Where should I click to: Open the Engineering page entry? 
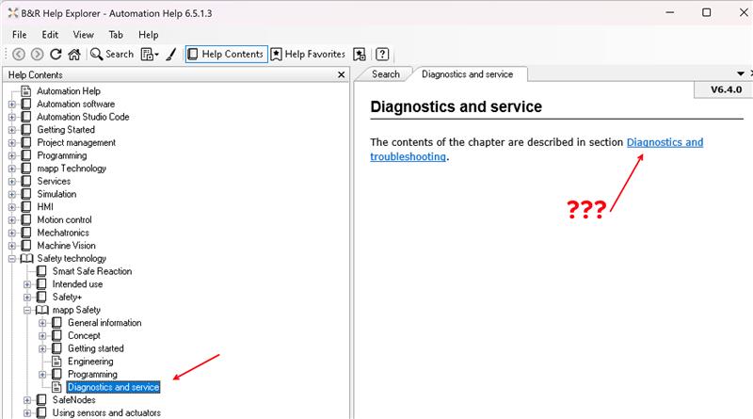pyautogui.click(x=90, y=362)
